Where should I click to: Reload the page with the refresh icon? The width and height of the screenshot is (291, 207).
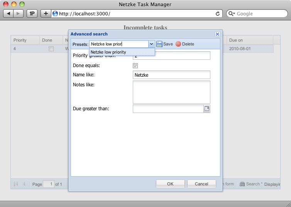218,13
